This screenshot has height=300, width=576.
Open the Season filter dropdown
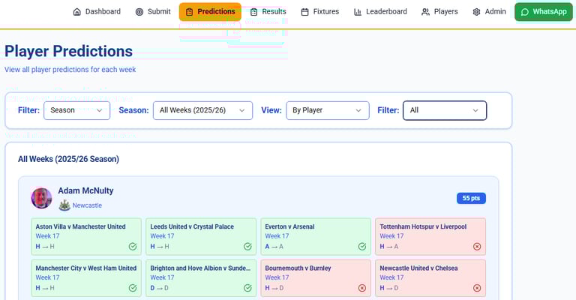tap(76, 110)
